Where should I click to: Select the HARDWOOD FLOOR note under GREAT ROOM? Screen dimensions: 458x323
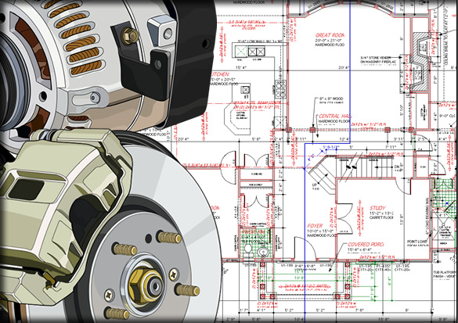point(330,45)
